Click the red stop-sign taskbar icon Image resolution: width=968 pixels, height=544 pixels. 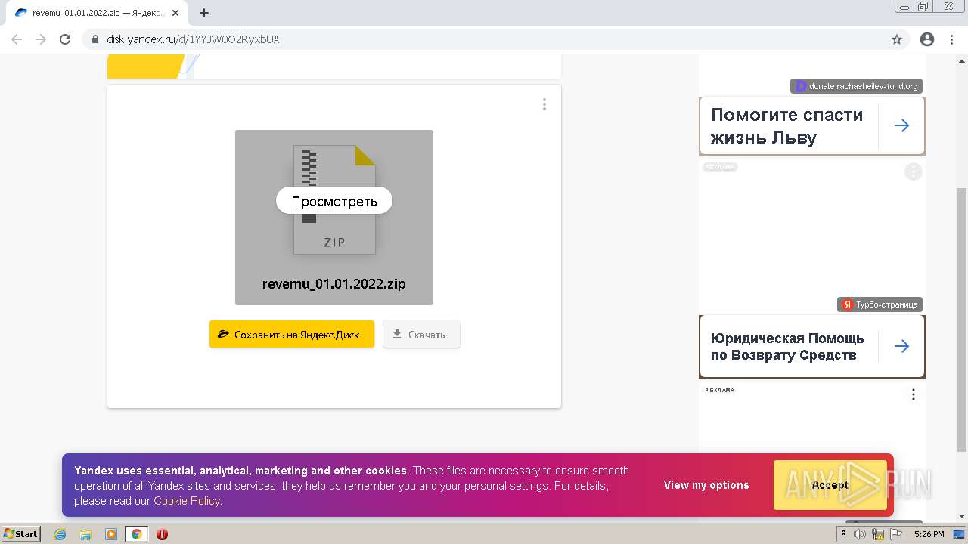coord(162,534)
